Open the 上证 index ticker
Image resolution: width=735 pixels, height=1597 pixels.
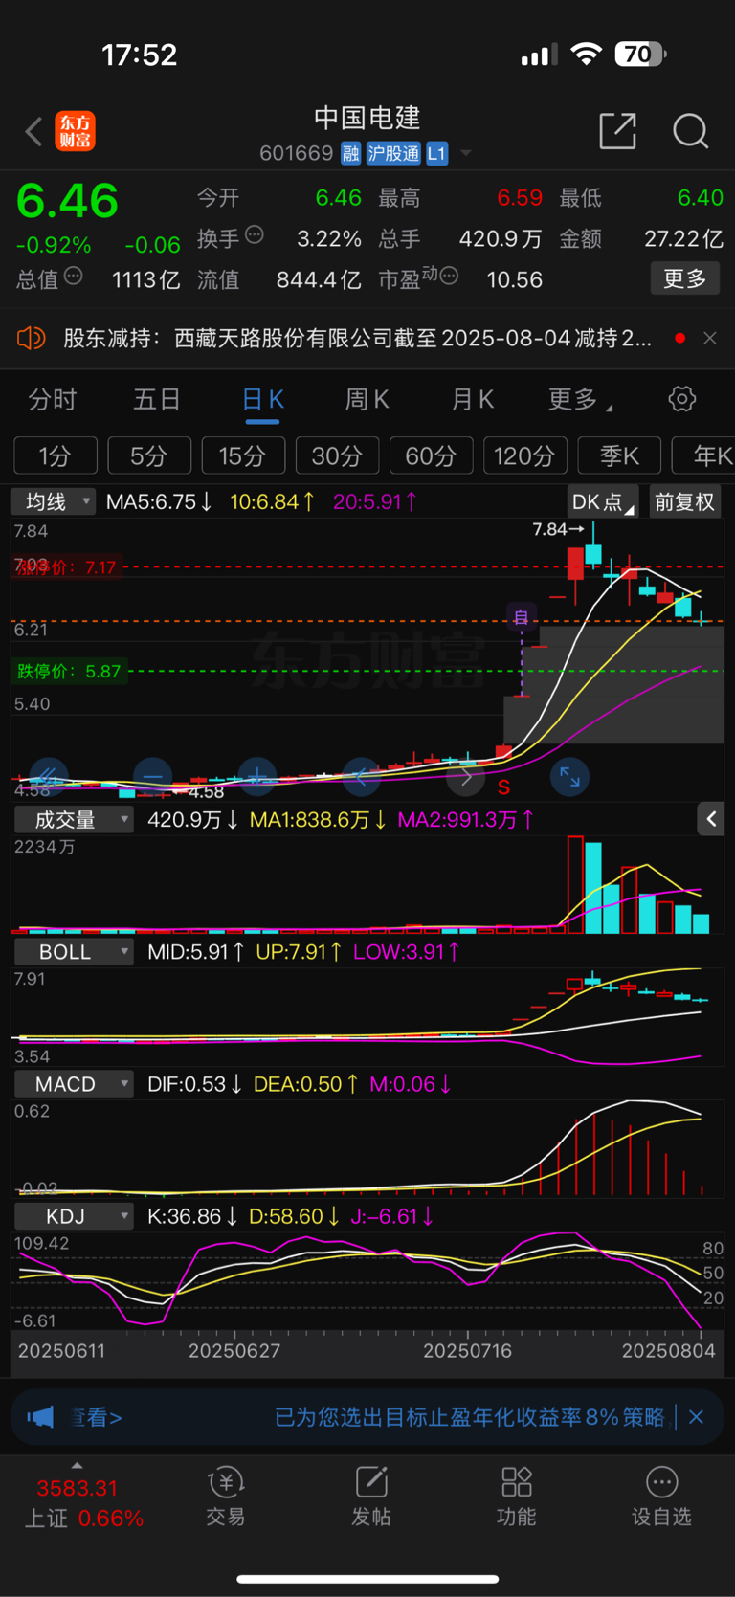82,1503
